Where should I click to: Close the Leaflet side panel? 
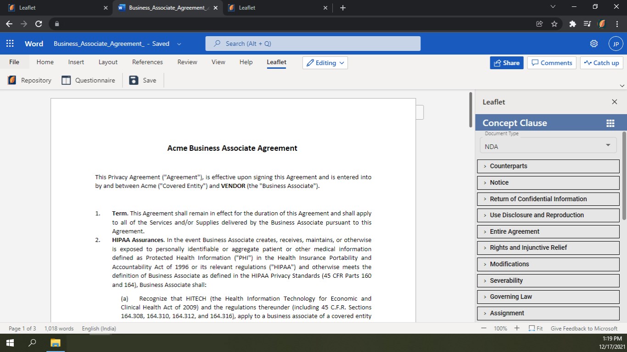click(x=614, y=102)
